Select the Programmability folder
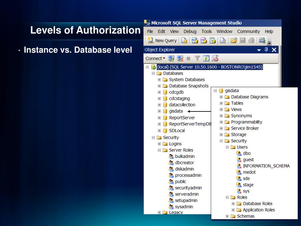 [x=247, y=122]
